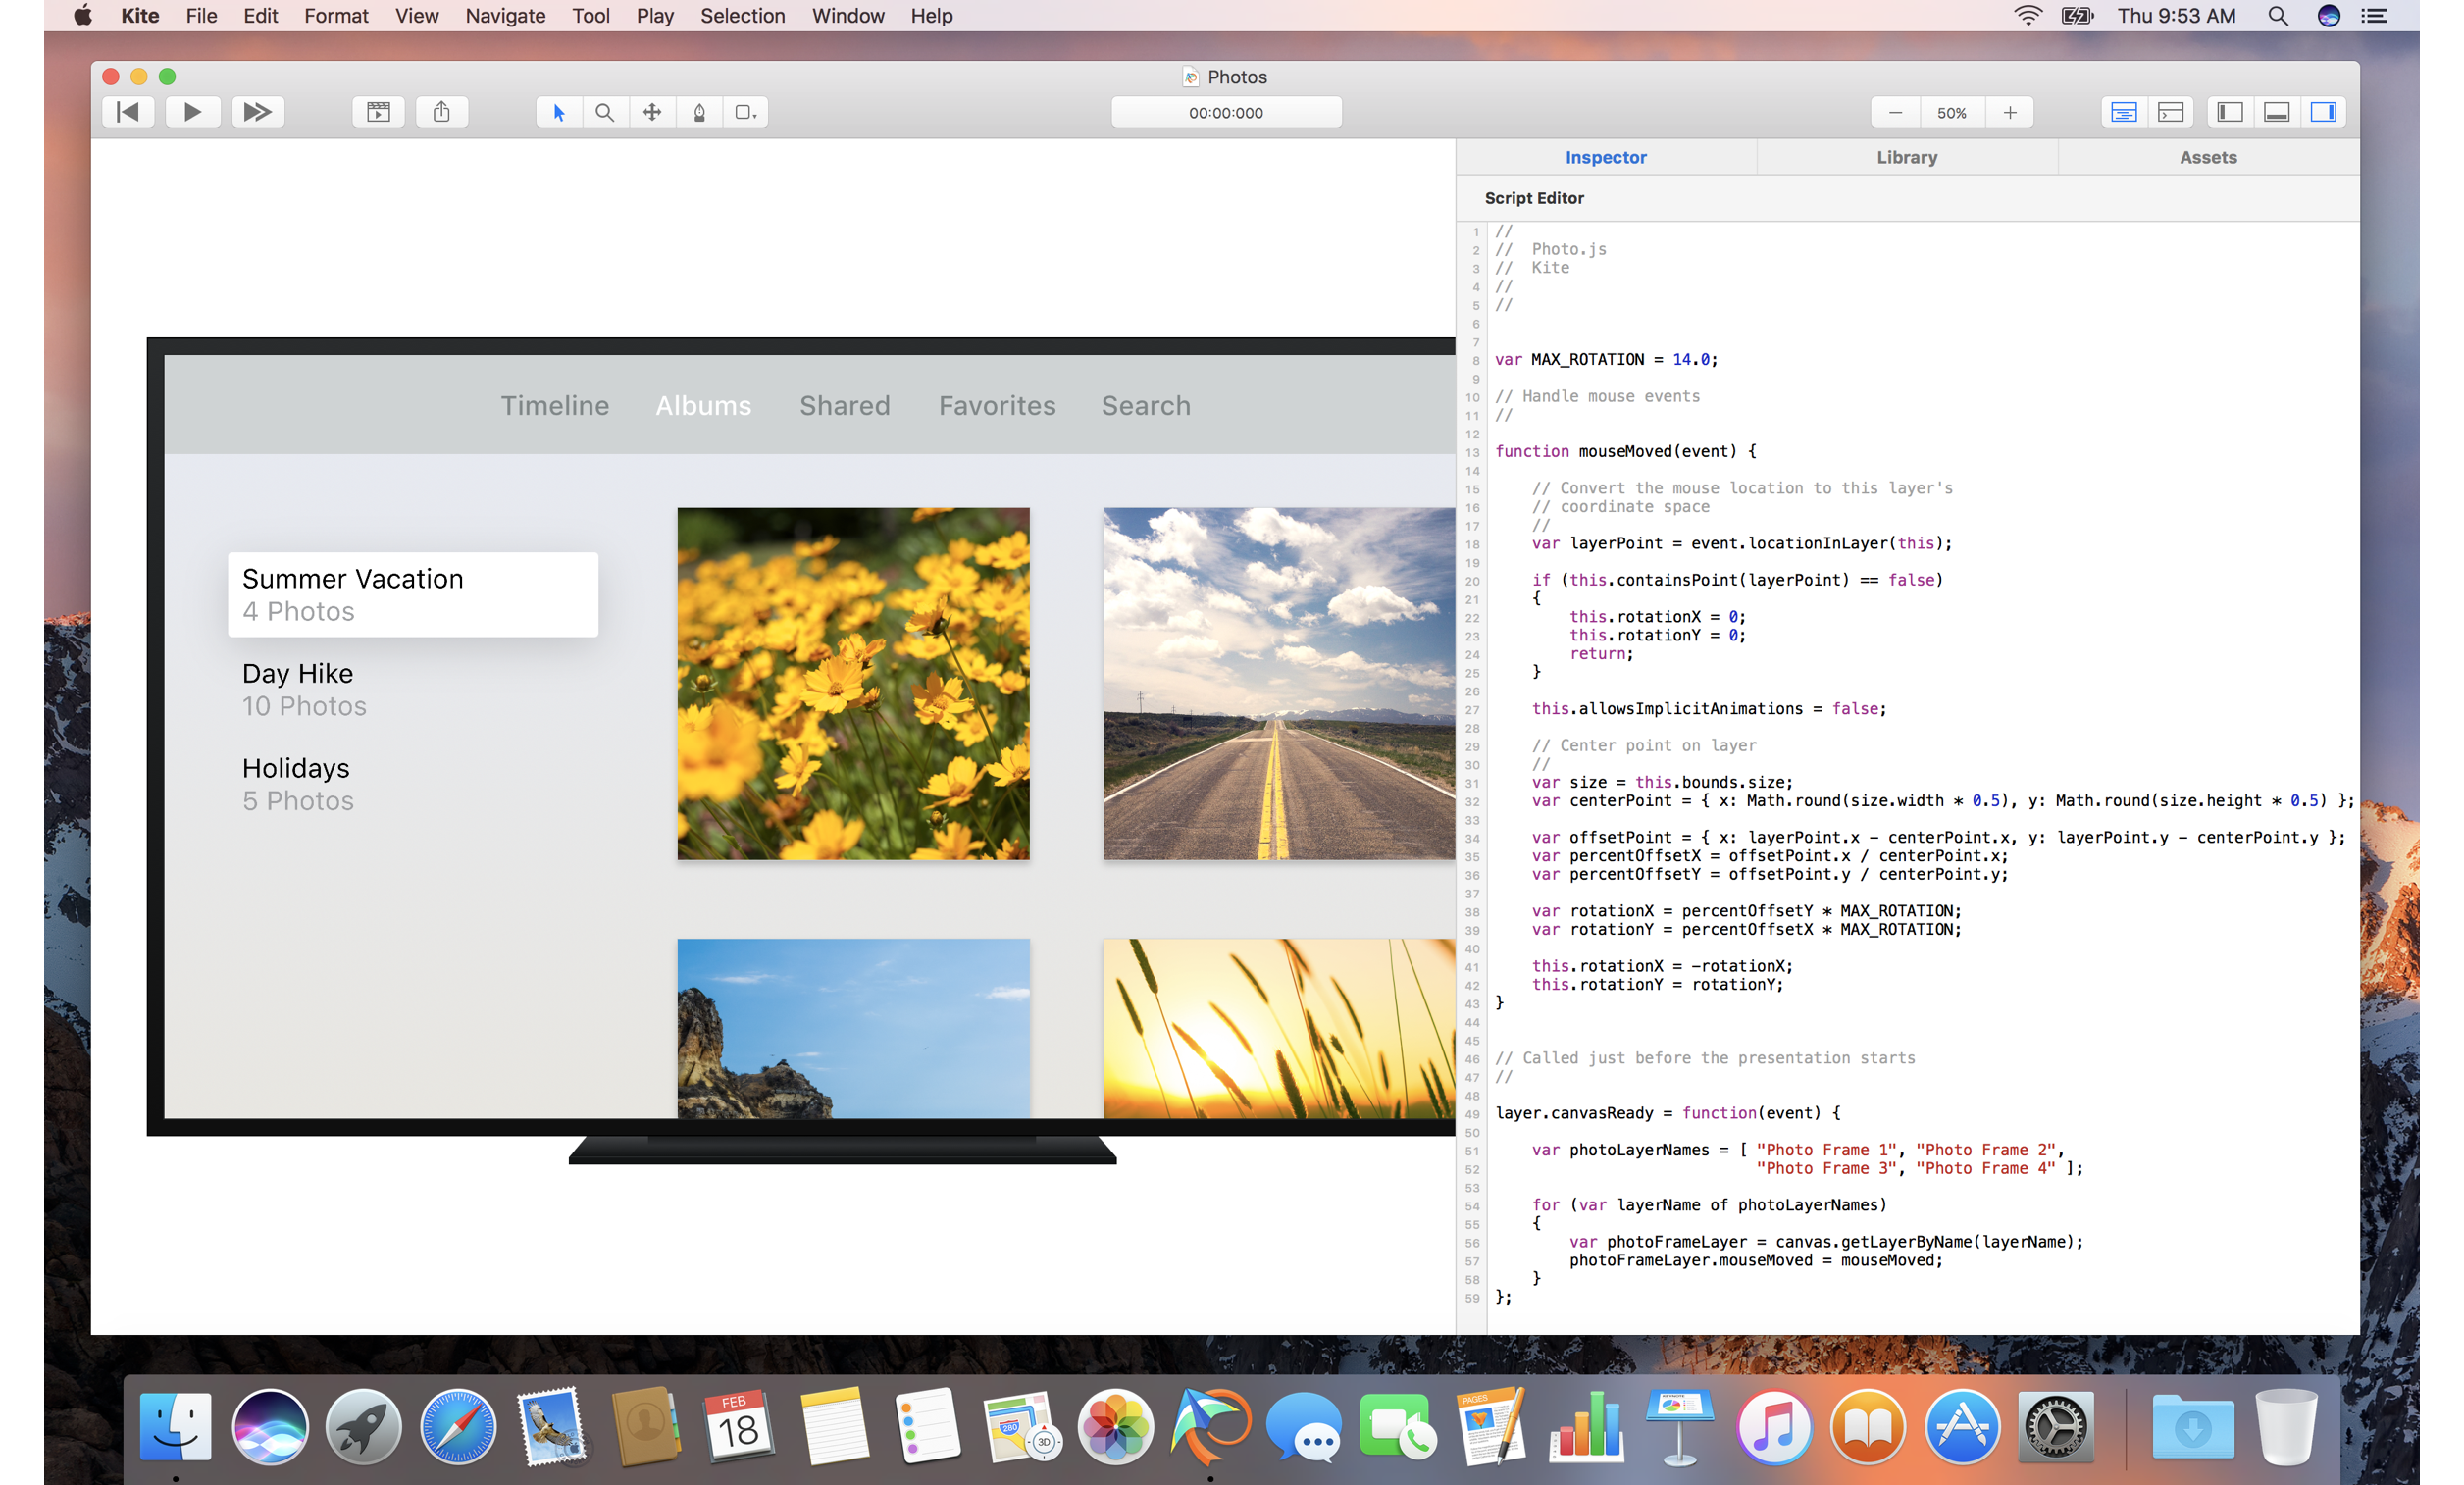Open the 50% zoom level dropdown
Viewport: 2464px width, 1485px height.
click(x=1951, y=112)
